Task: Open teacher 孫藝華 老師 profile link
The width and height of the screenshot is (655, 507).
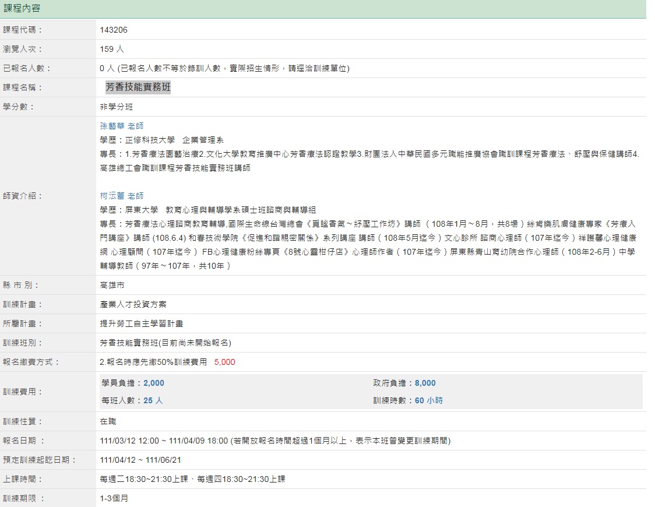Action: [x=121, y=126]
